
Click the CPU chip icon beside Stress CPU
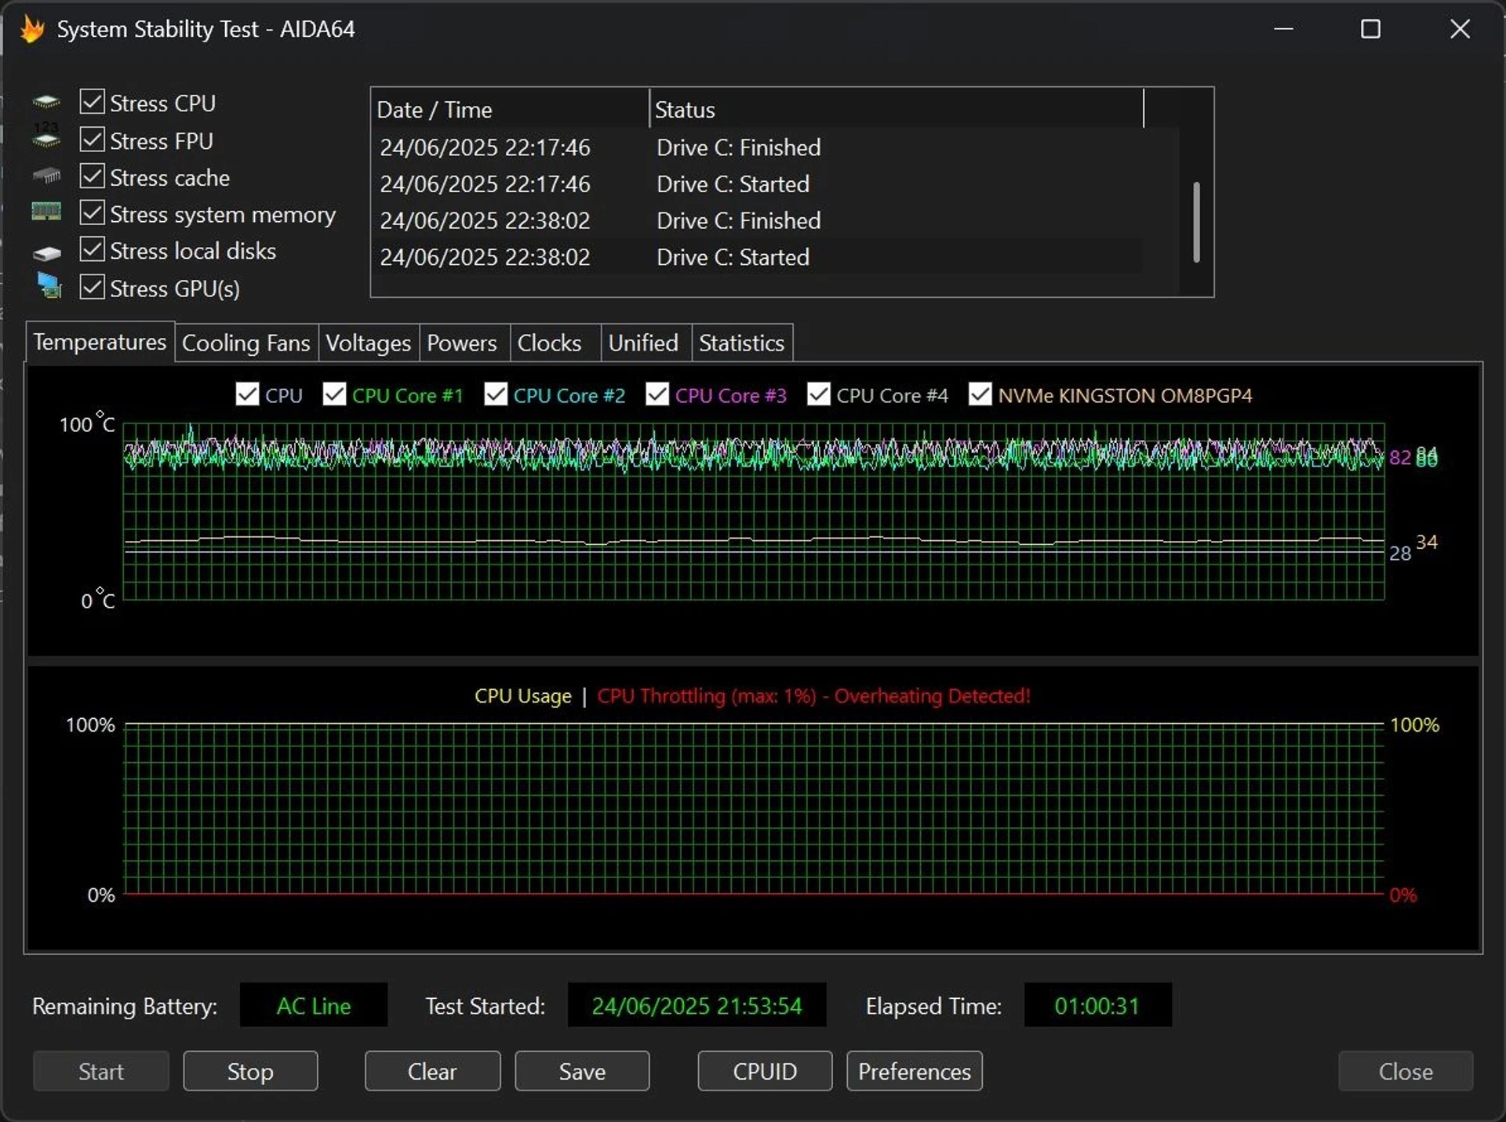(x=46, y=102)
